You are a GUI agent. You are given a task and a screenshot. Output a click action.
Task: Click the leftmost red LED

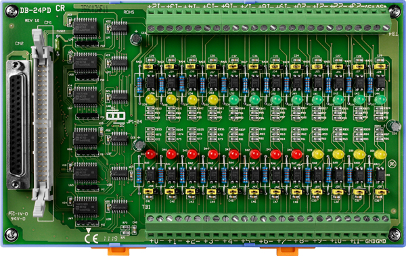coord(150,155)
